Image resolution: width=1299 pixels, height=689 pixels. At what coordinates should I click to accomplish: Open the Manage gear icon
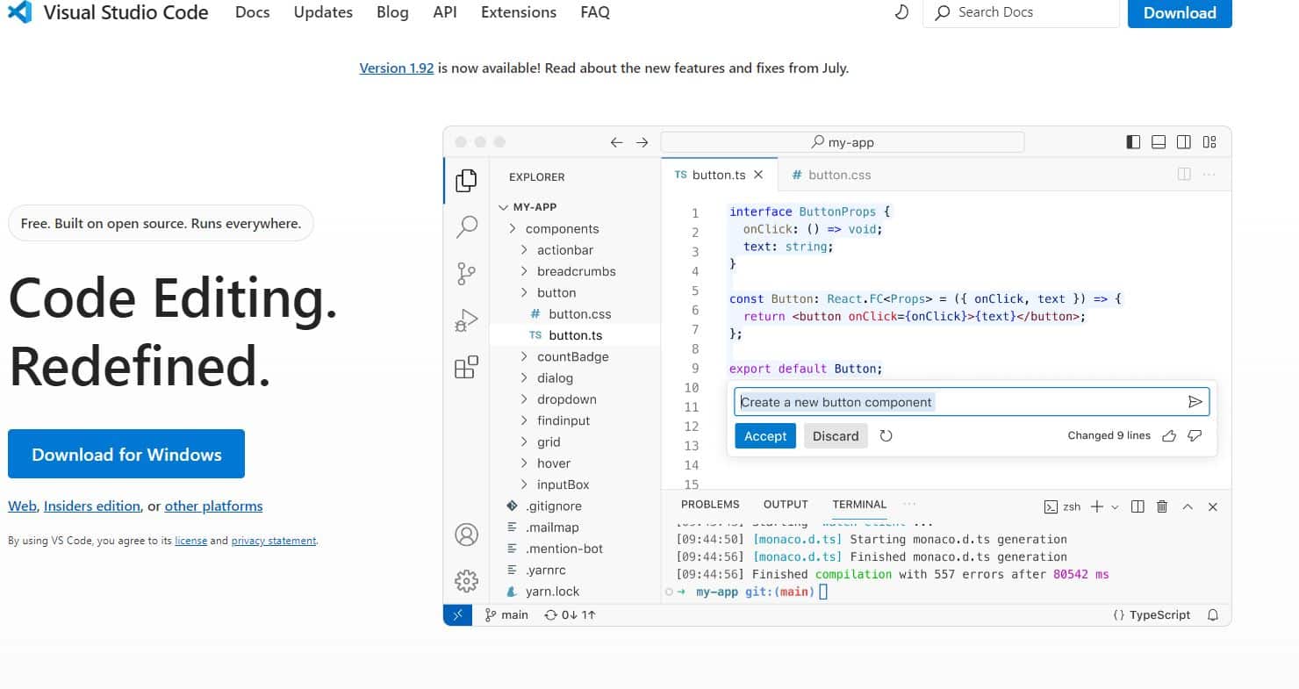coord(466,580)
